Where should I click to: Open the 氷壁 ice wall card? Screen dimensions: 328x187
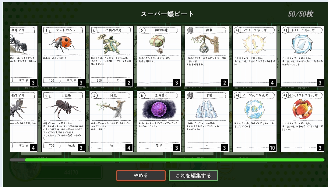pyautogui.click(x=207, y=121)
